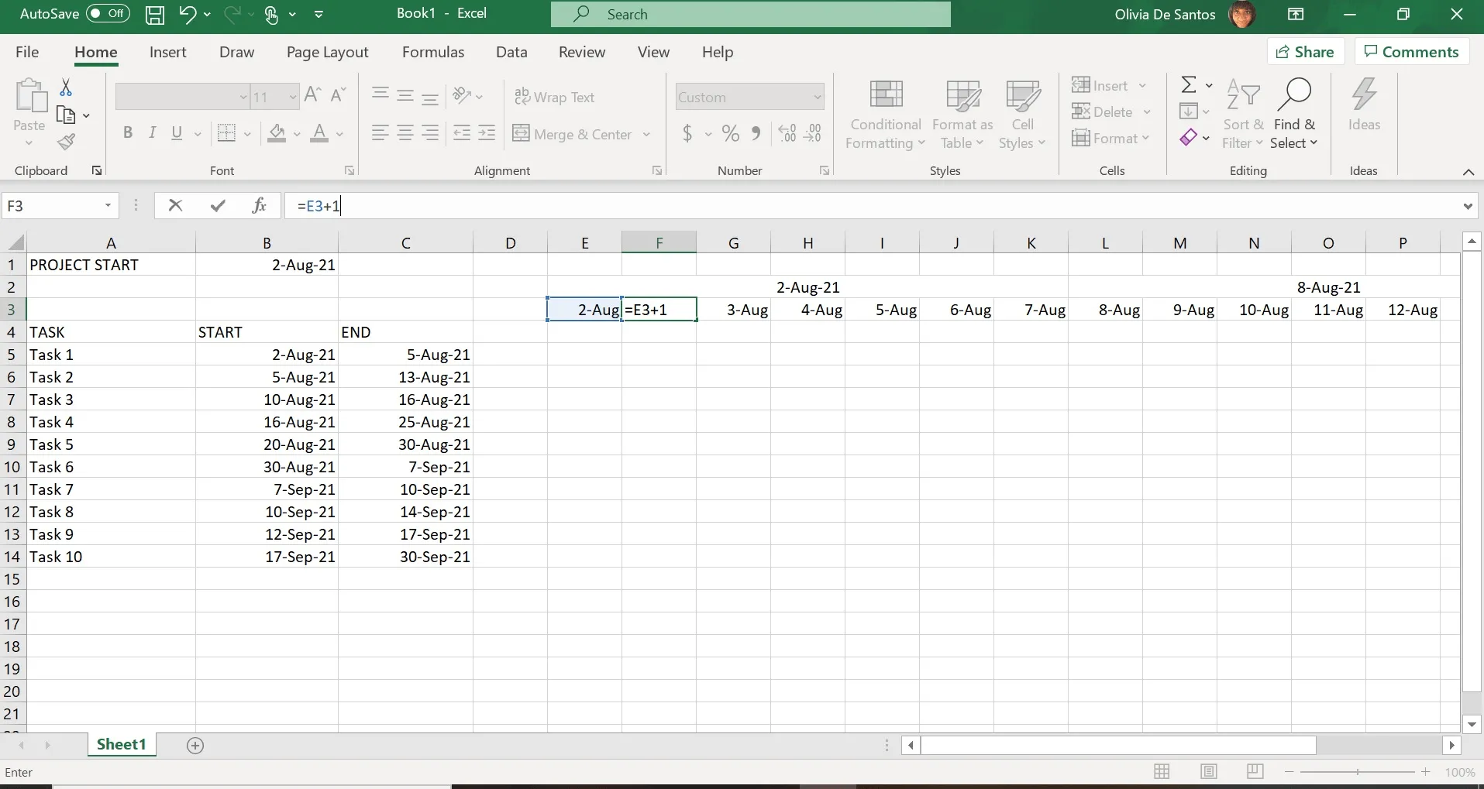Open Conditional Formatting
This screenshot has width=1484, height=789.
884,112
